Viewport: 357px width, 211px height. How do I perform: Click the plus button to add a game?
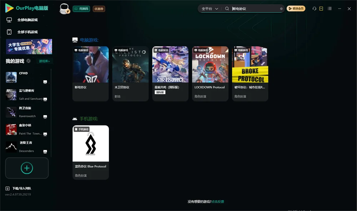pyautogui.click(x=27, y=168)
